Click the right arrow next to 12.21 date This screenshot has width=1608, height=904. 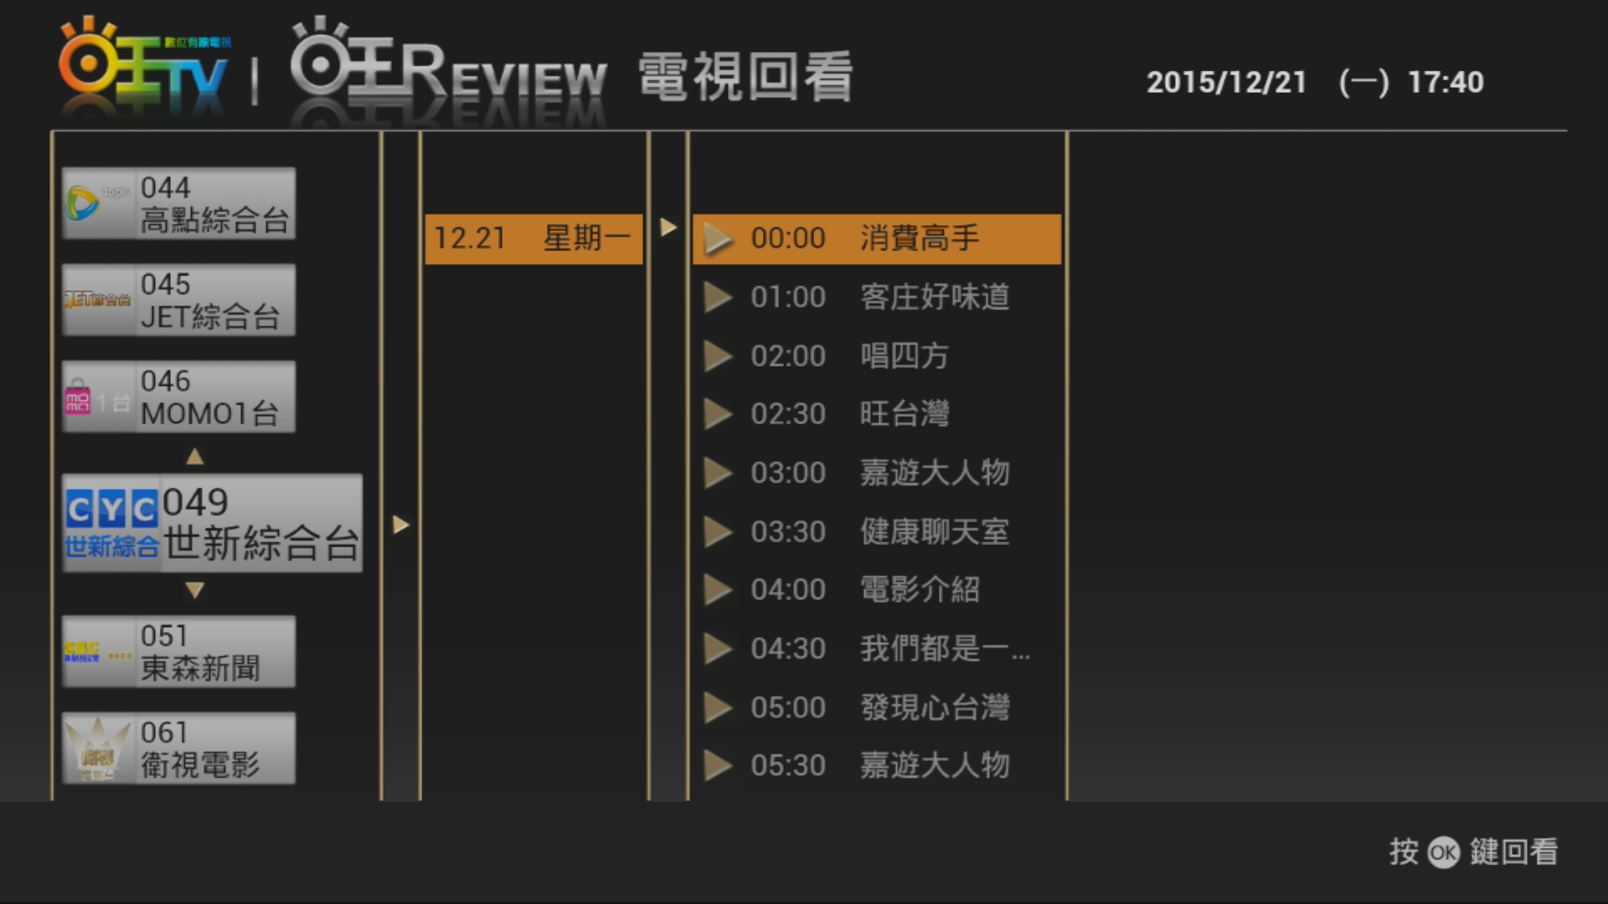coord(667,227)
